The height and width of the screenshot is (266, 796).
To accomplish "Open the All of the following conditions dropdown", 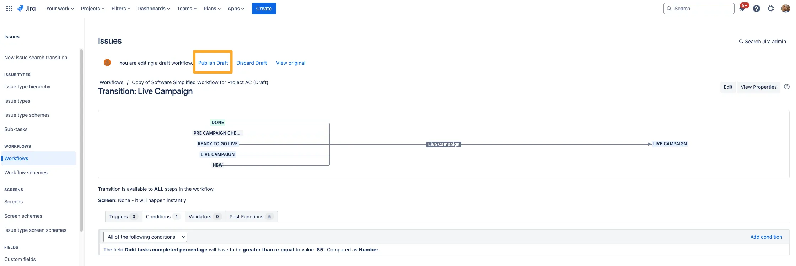I will click(x=145, y=237).
